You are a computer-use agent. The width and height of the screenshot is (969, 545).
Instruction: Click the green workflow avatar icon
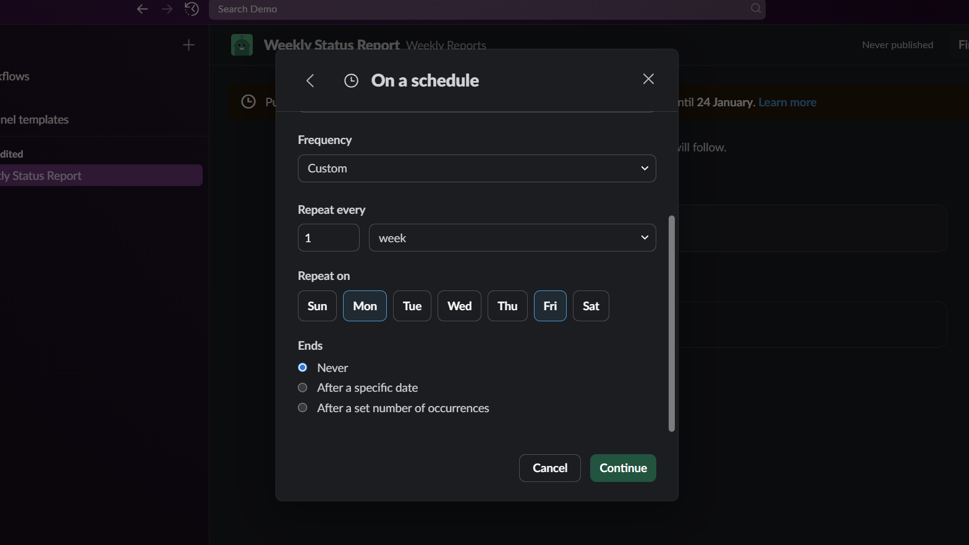tap(242, 44)
